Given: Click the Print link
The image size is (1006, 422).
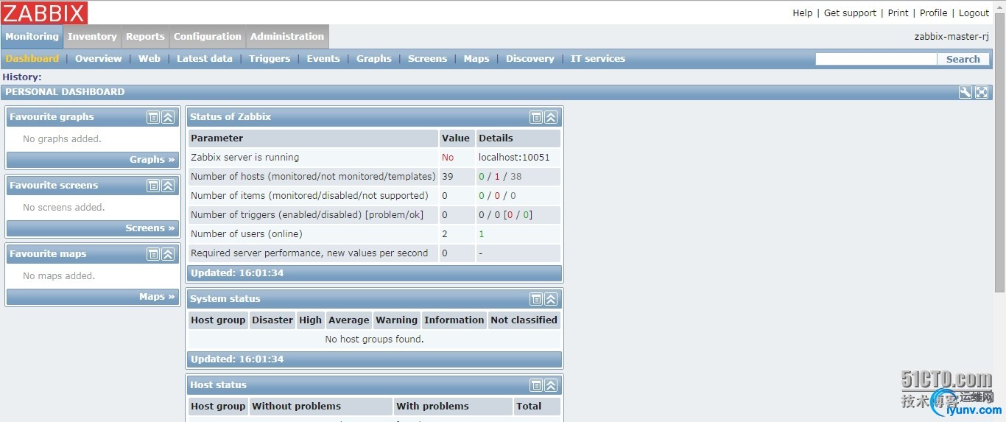Looking at the screenshot, I should click(898, 13).
